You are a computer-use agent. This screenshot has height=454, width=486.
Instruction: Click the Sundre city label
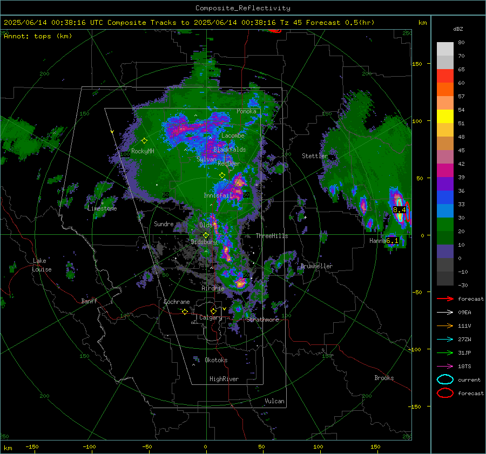[164, 223]
